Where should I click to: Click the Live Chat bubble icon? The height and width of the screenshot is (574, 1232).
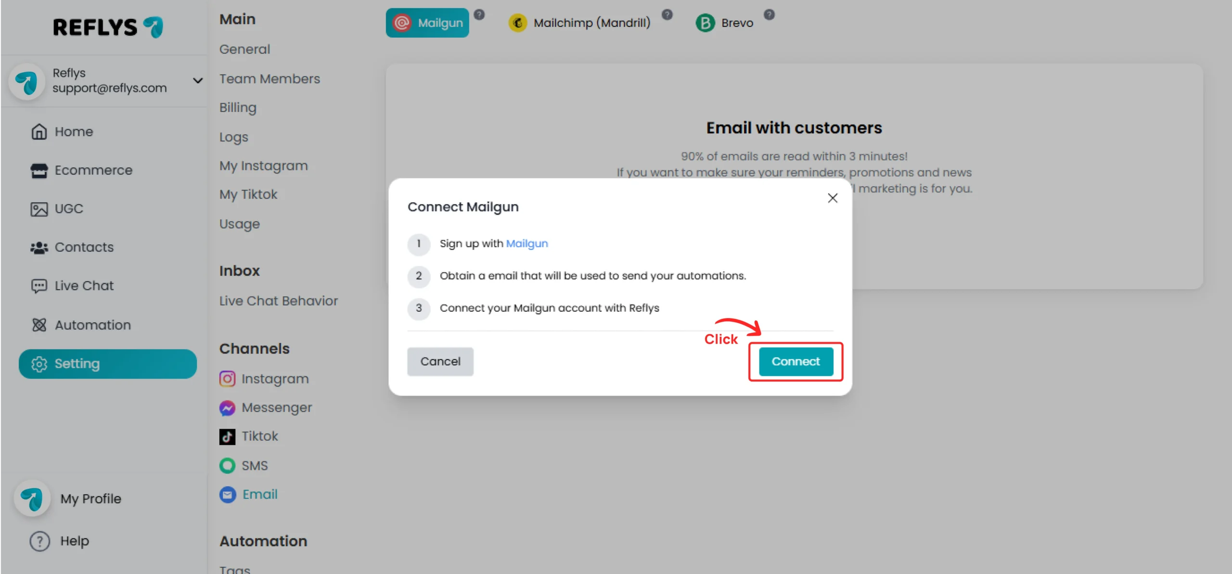tap(39, 286)
